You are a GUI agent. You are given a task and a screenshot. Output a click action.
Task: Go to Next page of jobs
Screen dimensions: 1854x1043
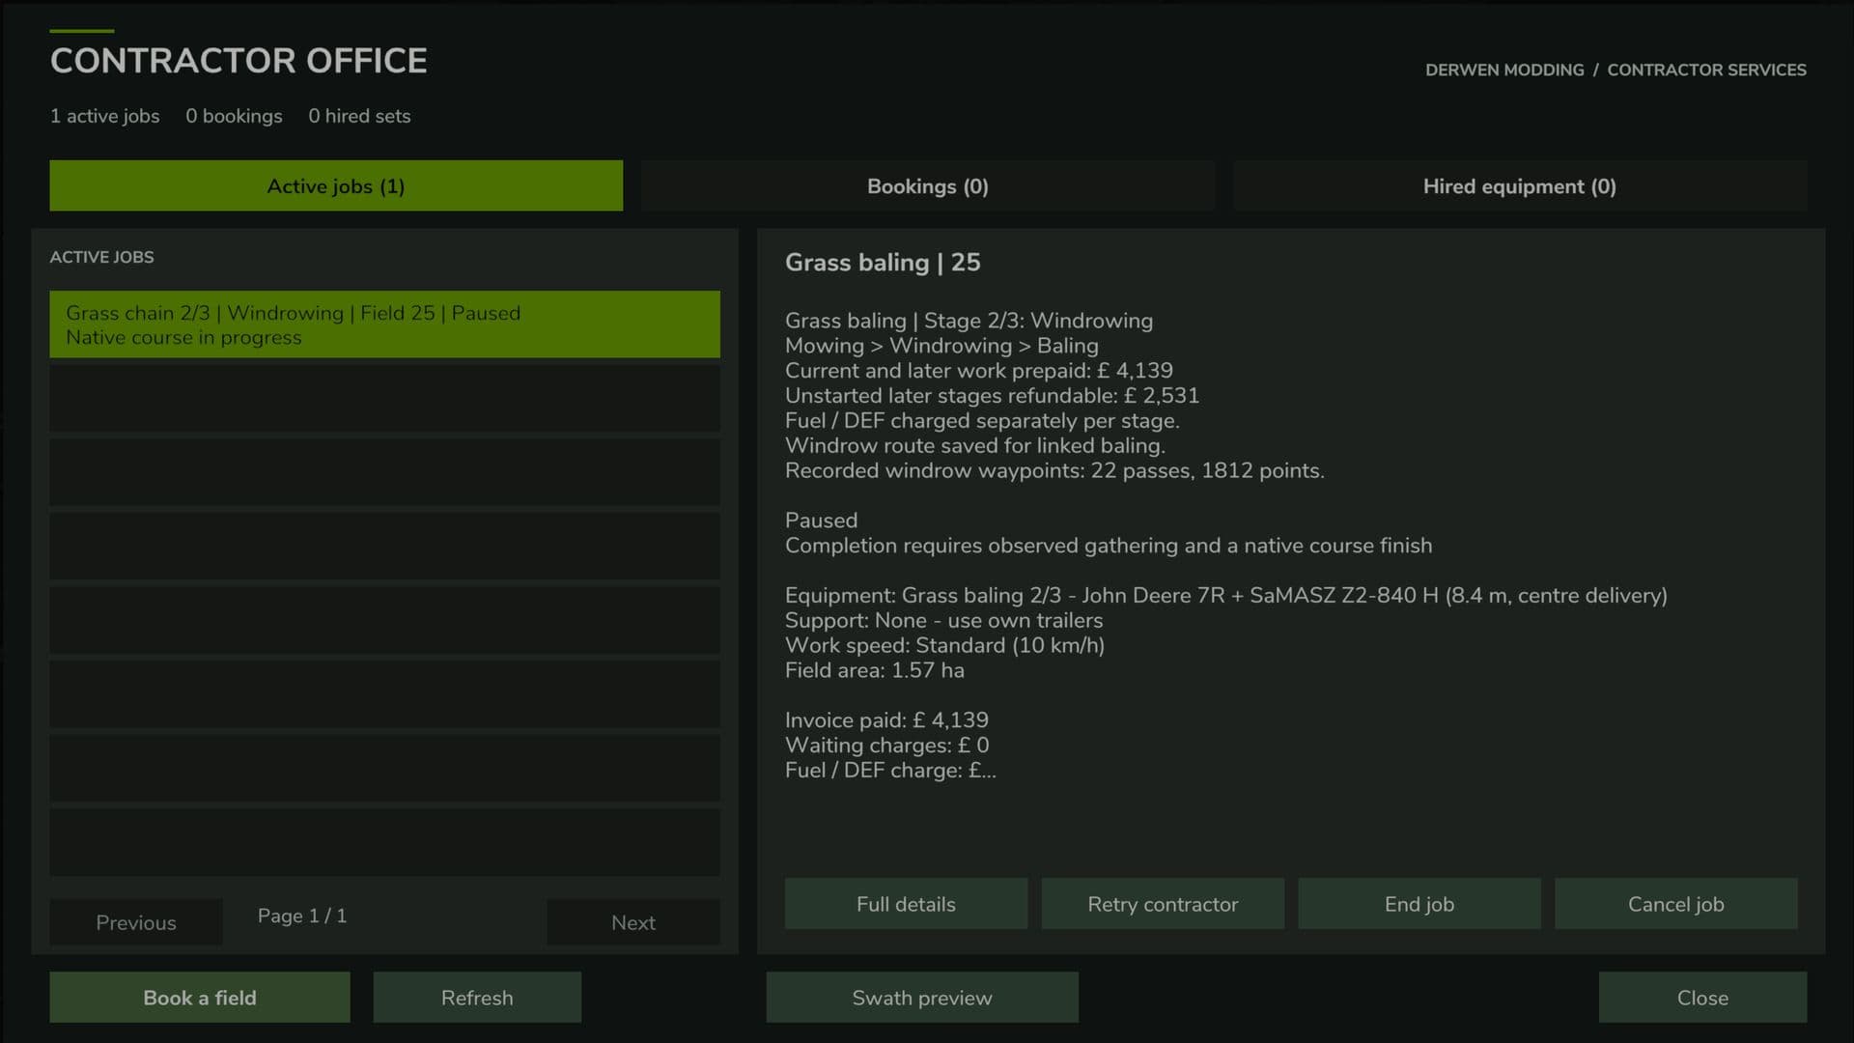633,922
